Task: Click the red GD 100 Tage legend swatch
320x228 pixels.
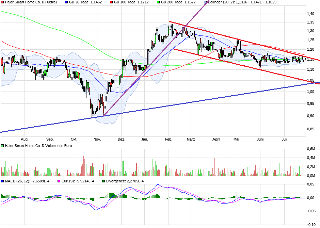Action: pos(110,2)
